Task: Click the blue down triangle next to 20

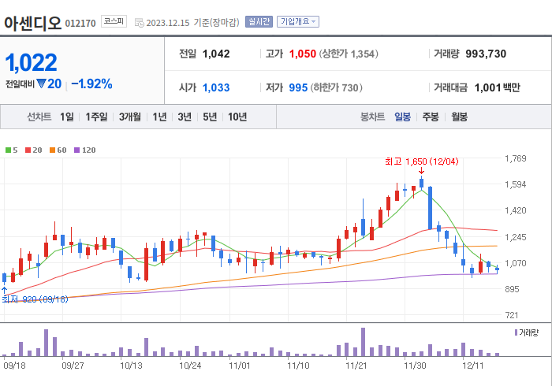Action: click(41, 84)
